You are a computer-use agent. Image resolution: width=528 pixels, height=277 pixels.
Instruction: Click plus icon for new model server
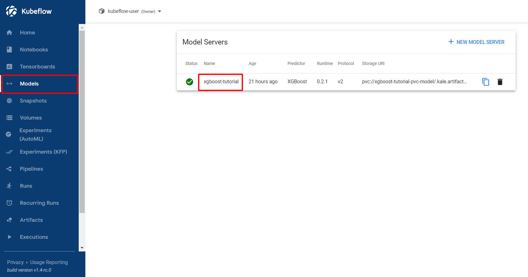451,42
